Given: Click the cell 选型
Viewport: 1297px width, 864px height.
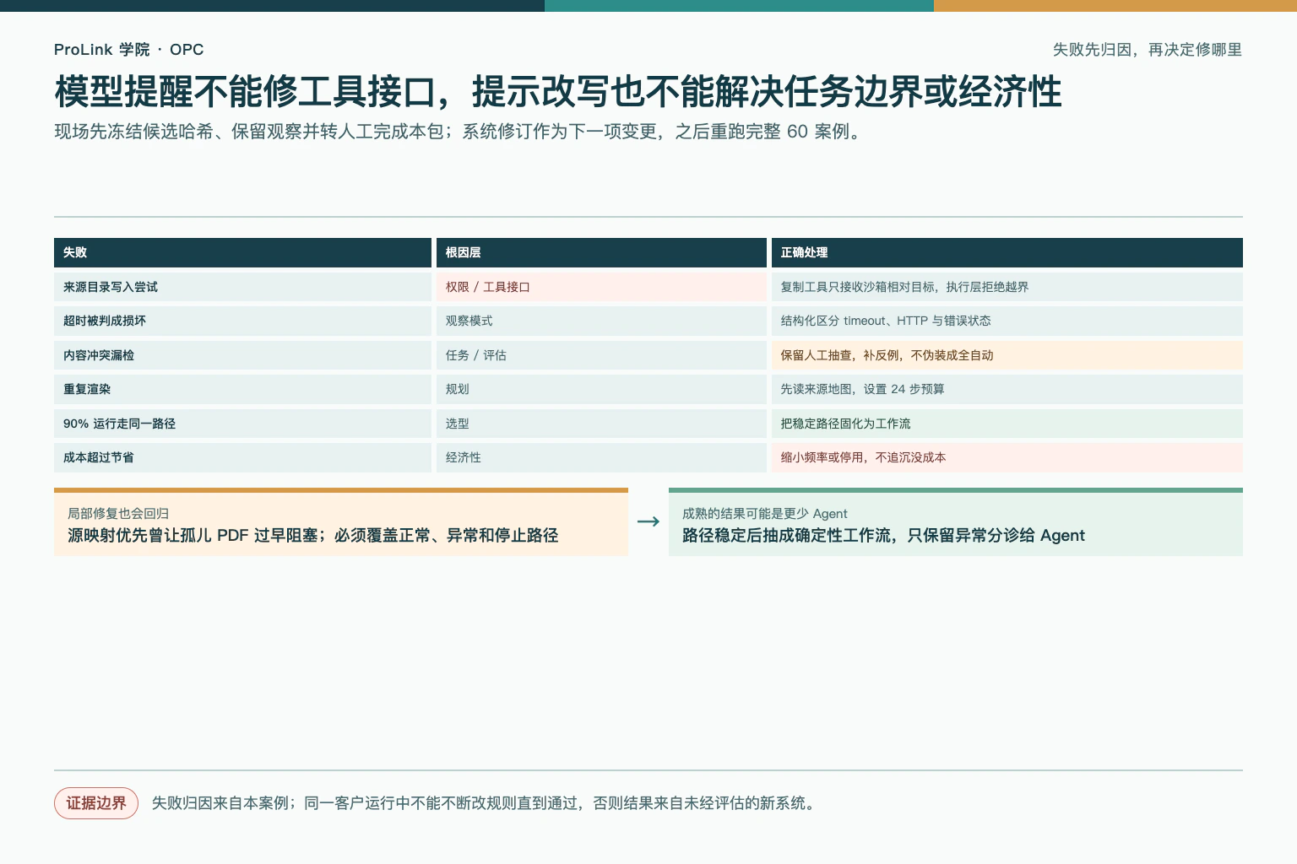Looking at the screenshot, I should [x=601, y=424].
